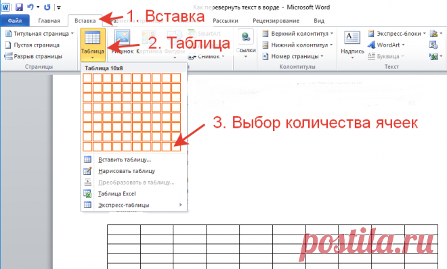The image size is (447, 269).
Task: Open the undo history dropdown arrow
Action: coord(38,7)
